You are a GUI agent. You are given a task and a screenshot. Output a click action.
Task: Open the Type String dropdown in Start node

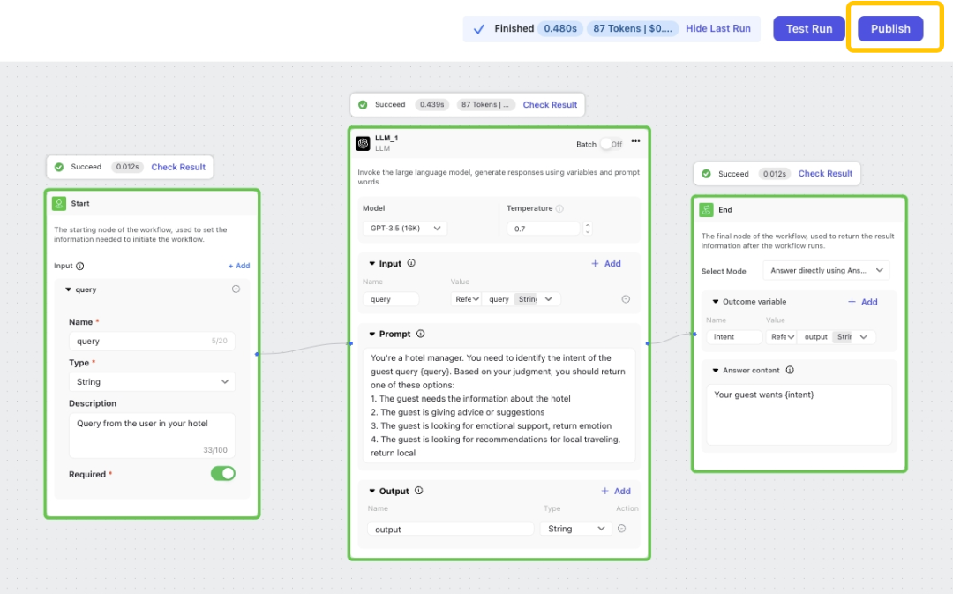click(152, 382)
